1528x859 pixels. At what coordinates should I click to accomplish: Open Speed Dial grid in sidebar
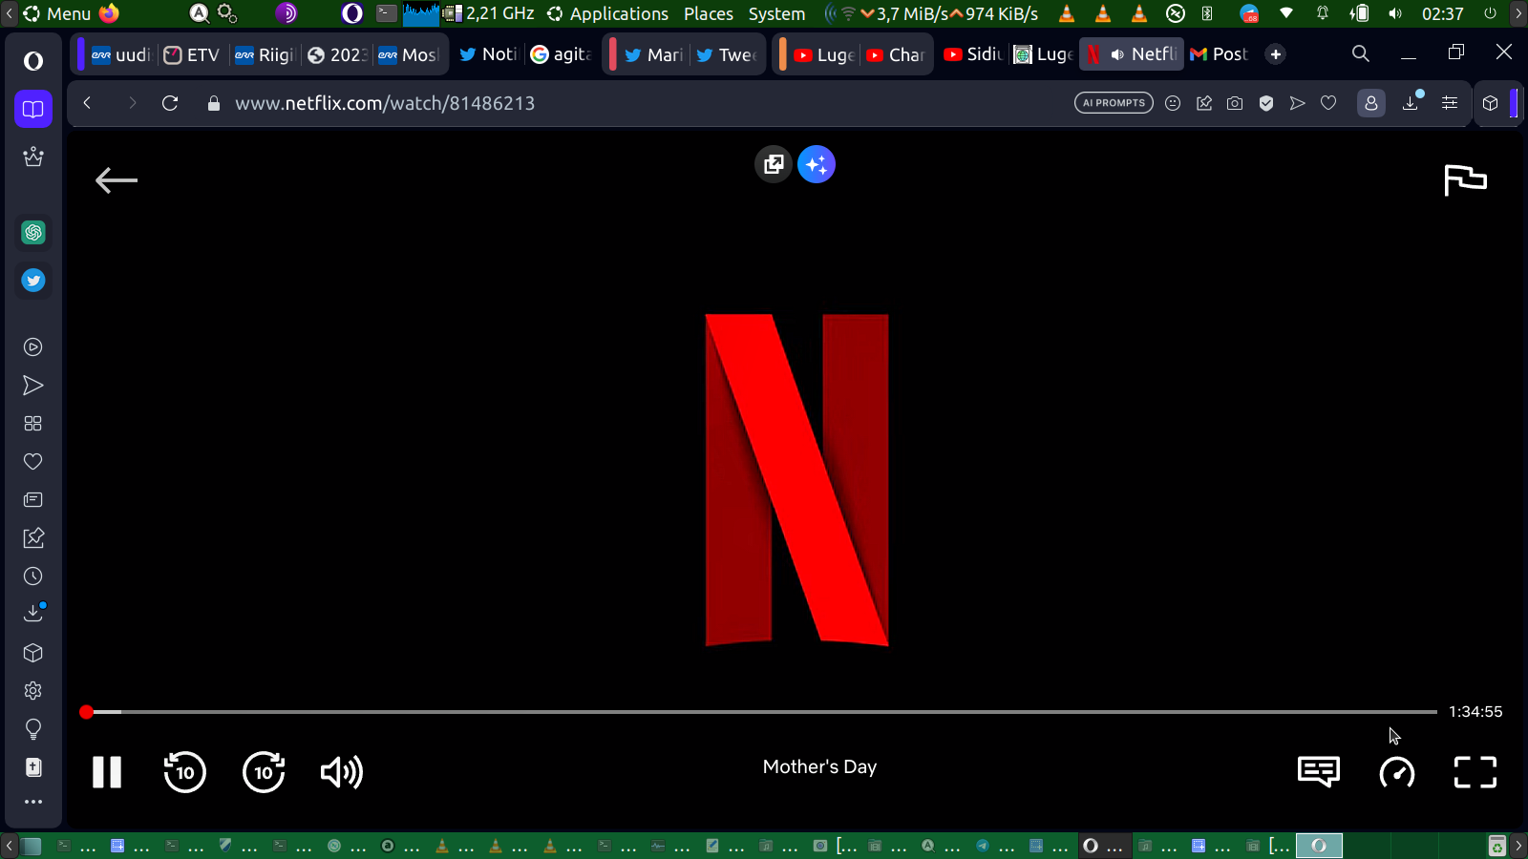click(x=33, y=424)
